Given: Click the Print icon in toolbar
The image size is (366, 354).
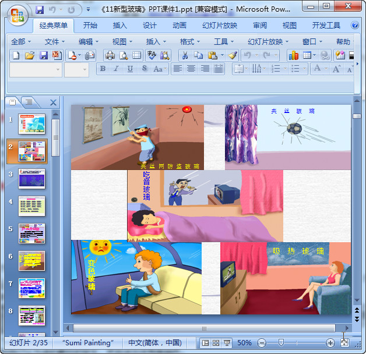Looking at the screenshot, I should pyautogui.click(x=110, y=55).
